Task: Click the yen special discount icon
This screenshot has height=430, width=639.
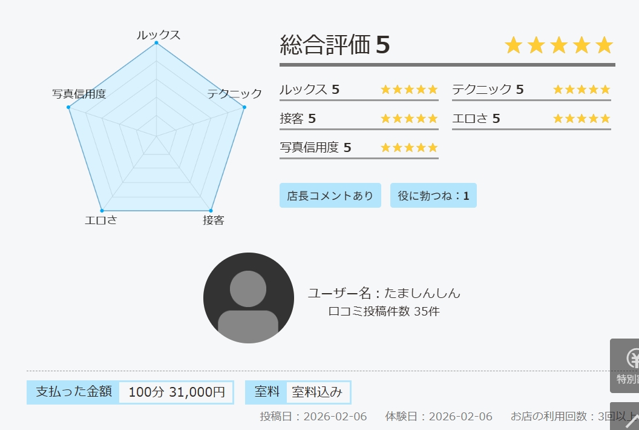Action: pyautogui.click(x=631, y=360)
